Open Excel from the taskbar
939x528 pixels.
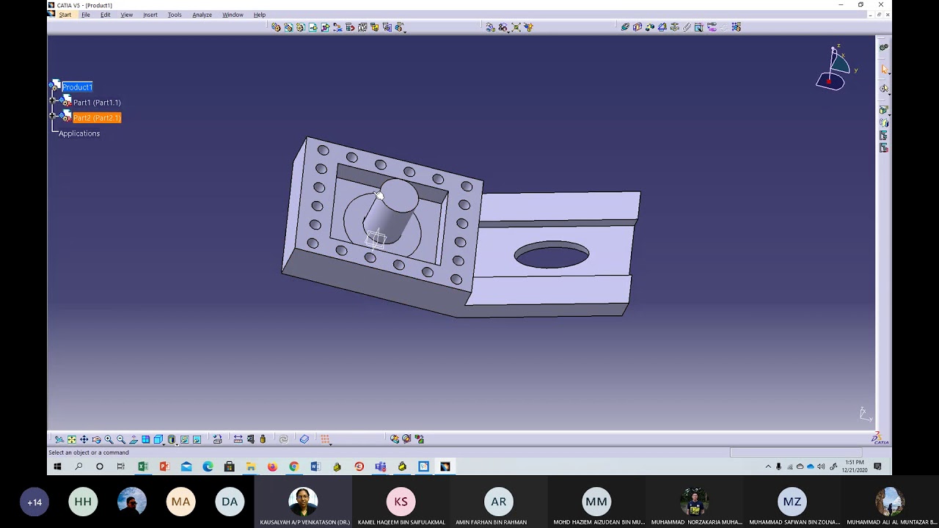(142, 466)
